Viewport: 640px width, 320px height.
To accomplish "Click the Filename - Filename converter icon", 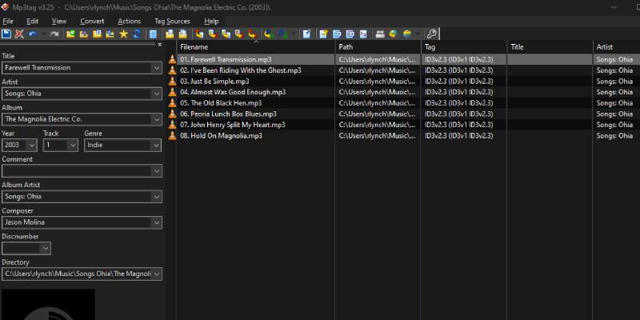I will pyautogui.click(x=226, y=34).
